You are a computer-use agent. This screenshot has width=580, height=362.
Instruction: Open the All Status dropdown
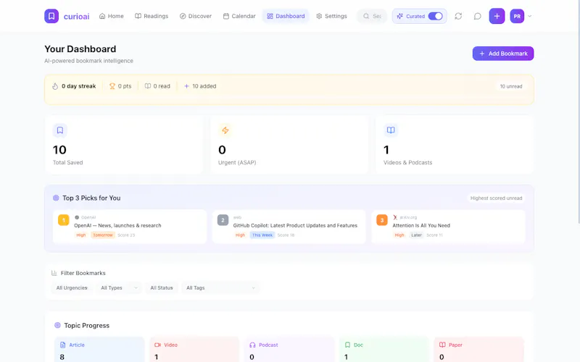click(x=162, y=288)
